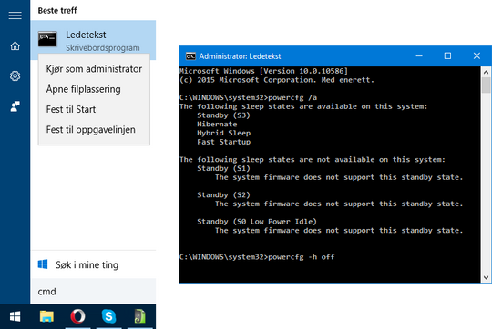Click the Windows logo beside Søk i mine ting
Viewport: 492px width, 329px height.
(43, 264)
